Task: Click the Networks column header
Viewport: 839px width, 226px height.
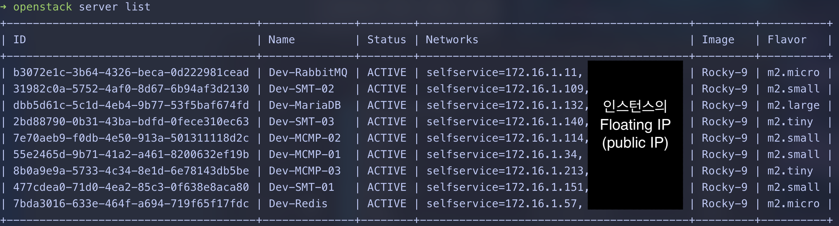Action: point(452,40)
